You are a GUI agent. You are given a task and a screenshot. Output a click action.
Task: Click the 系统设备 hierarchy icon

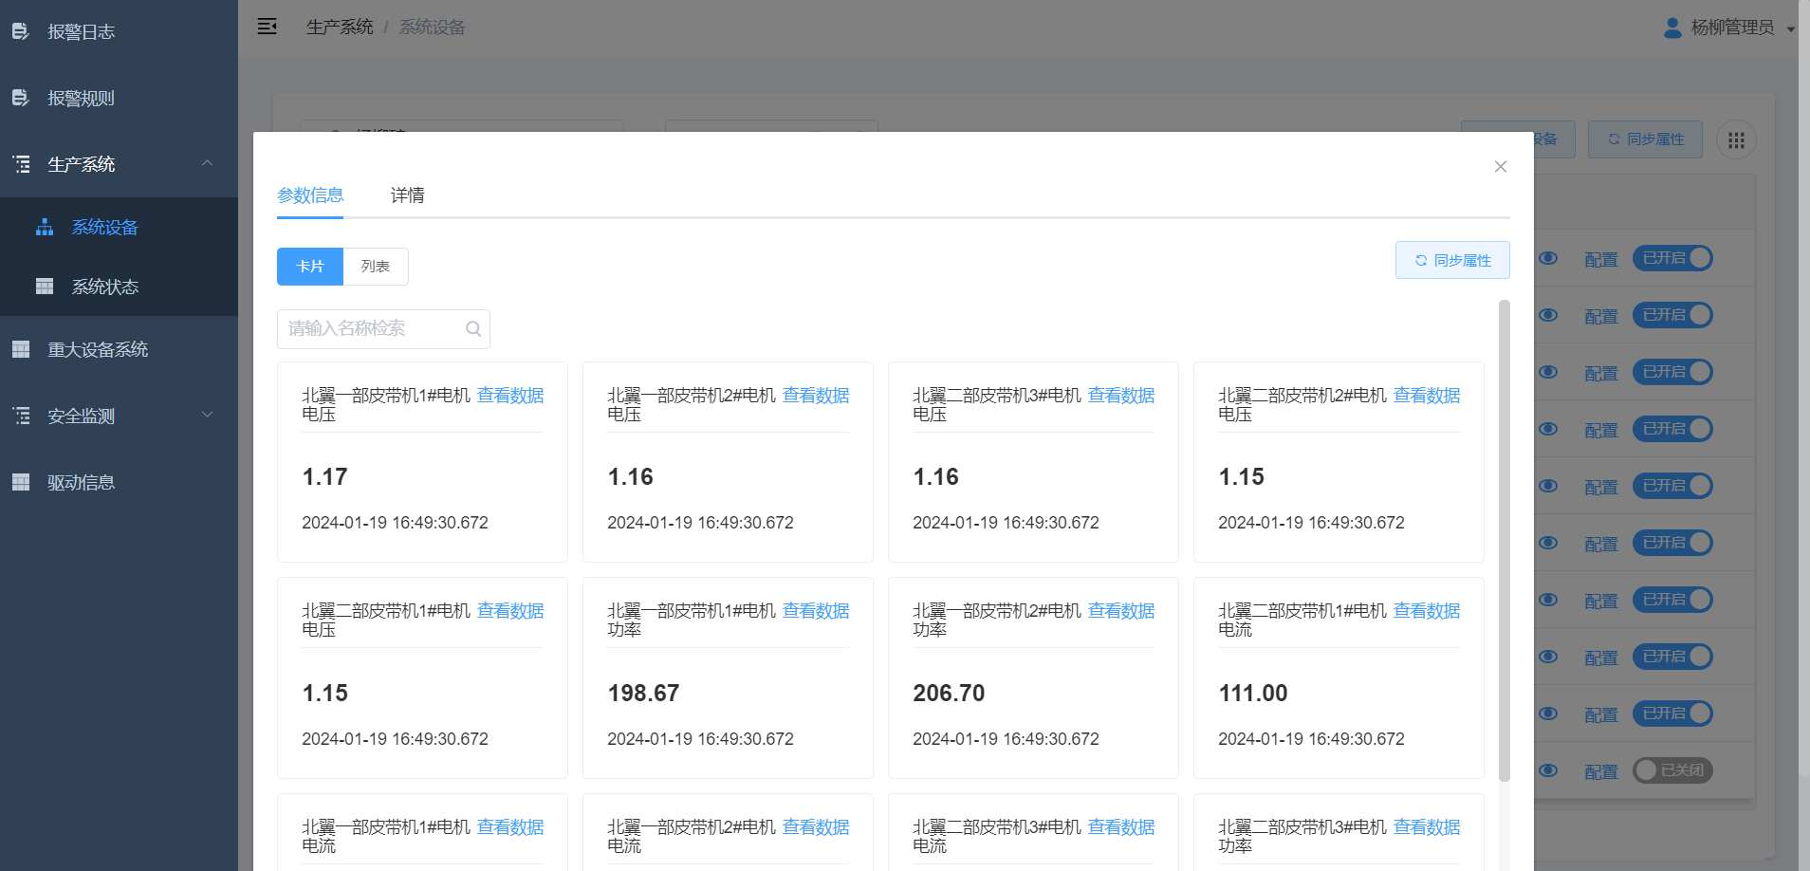click(45, 228)
